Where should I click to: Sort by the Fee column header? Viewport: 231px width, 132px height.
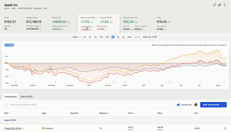(196, 113)
